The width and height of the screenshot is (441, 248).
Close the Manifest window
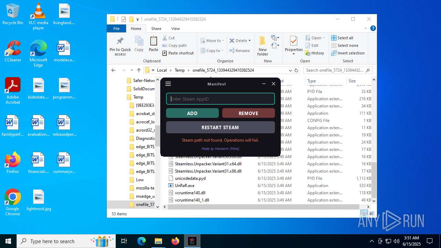[274, 84]
